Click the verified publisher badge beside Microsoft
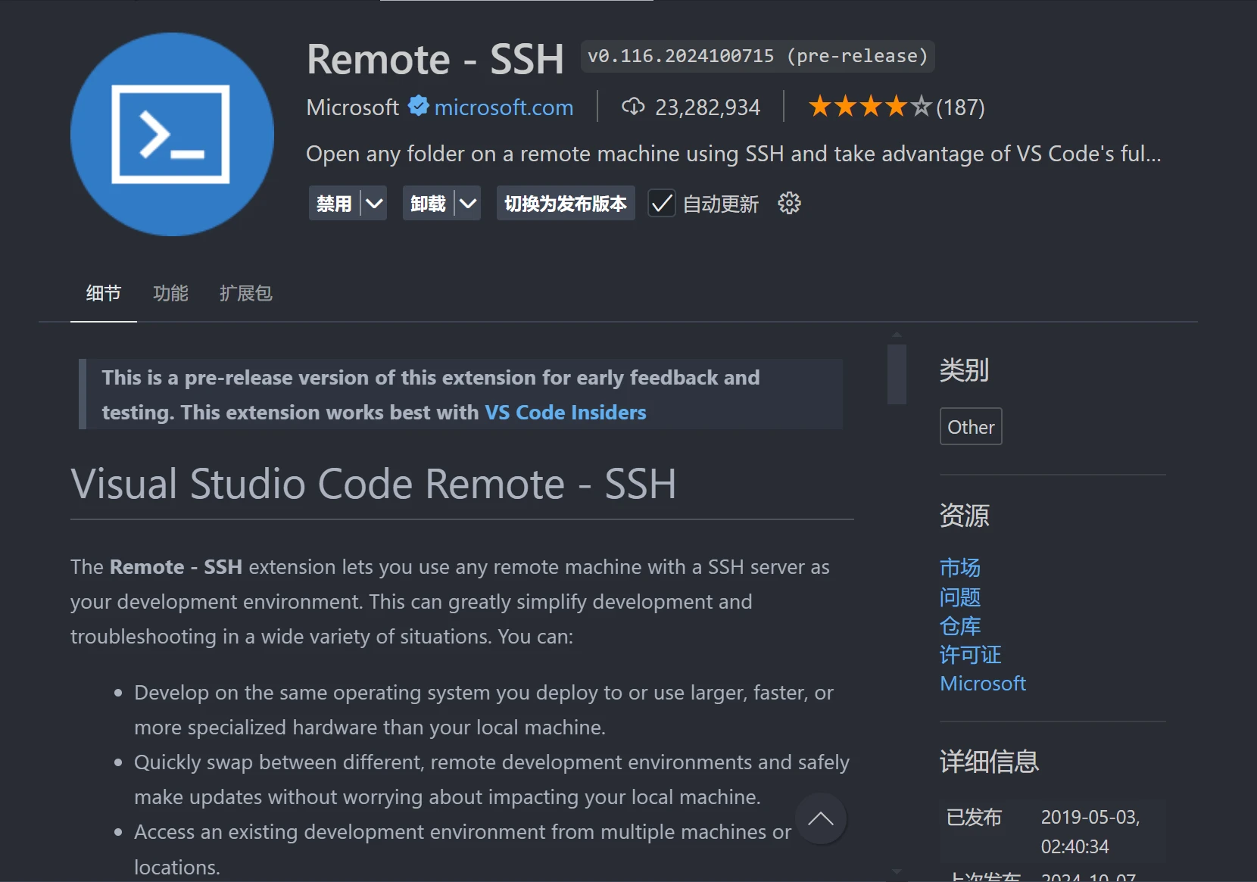The height and width of the screenshot is (882, 1257). point(417,107)
